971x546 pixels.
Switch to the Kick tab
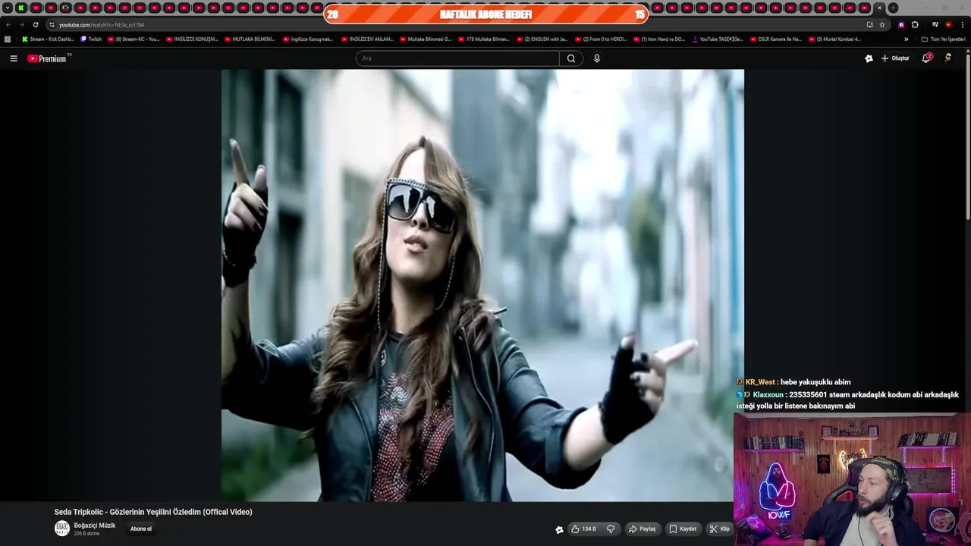(21, 8)
